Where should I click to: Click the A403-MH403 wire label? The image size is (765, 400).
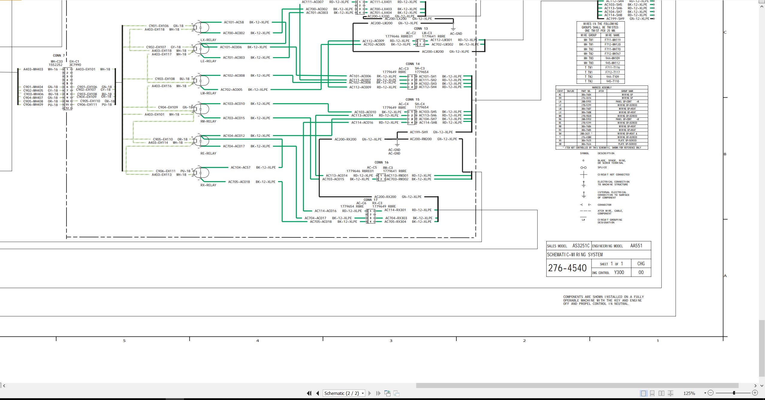[x=33, y=69]
